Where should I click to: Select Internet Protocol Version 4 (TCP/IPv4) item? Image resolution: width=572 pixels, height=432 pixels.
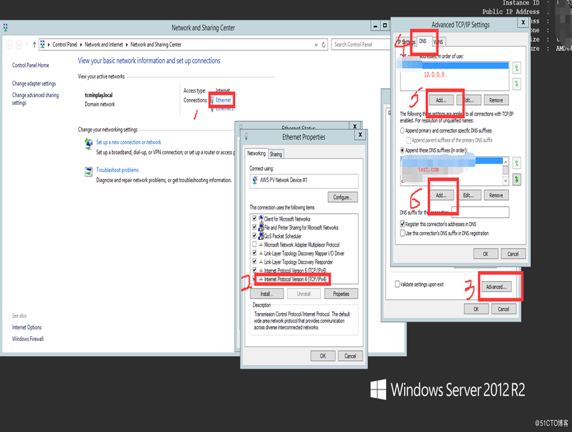pyautogui.click(x=295, y=279)
